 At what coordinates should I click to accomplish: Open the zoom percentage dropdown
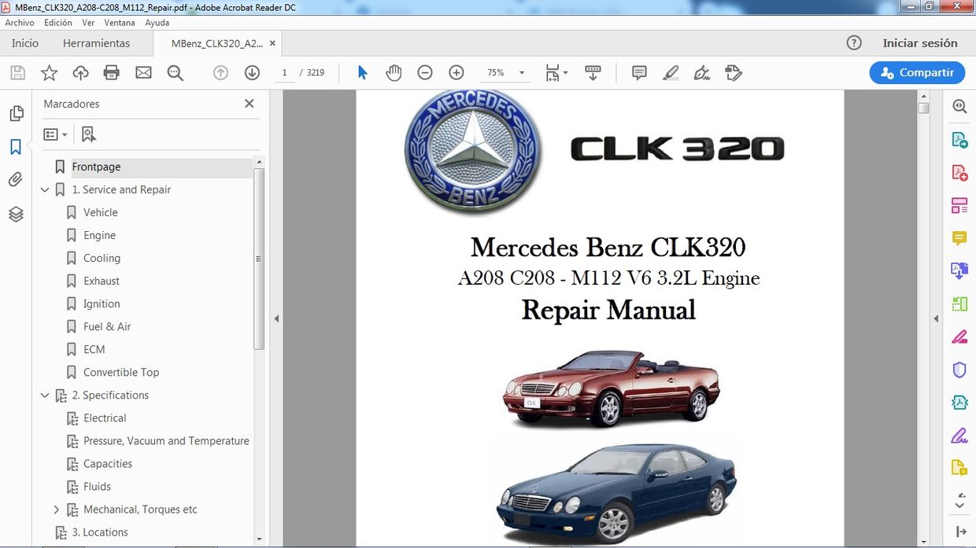click(x=519, y=72)
